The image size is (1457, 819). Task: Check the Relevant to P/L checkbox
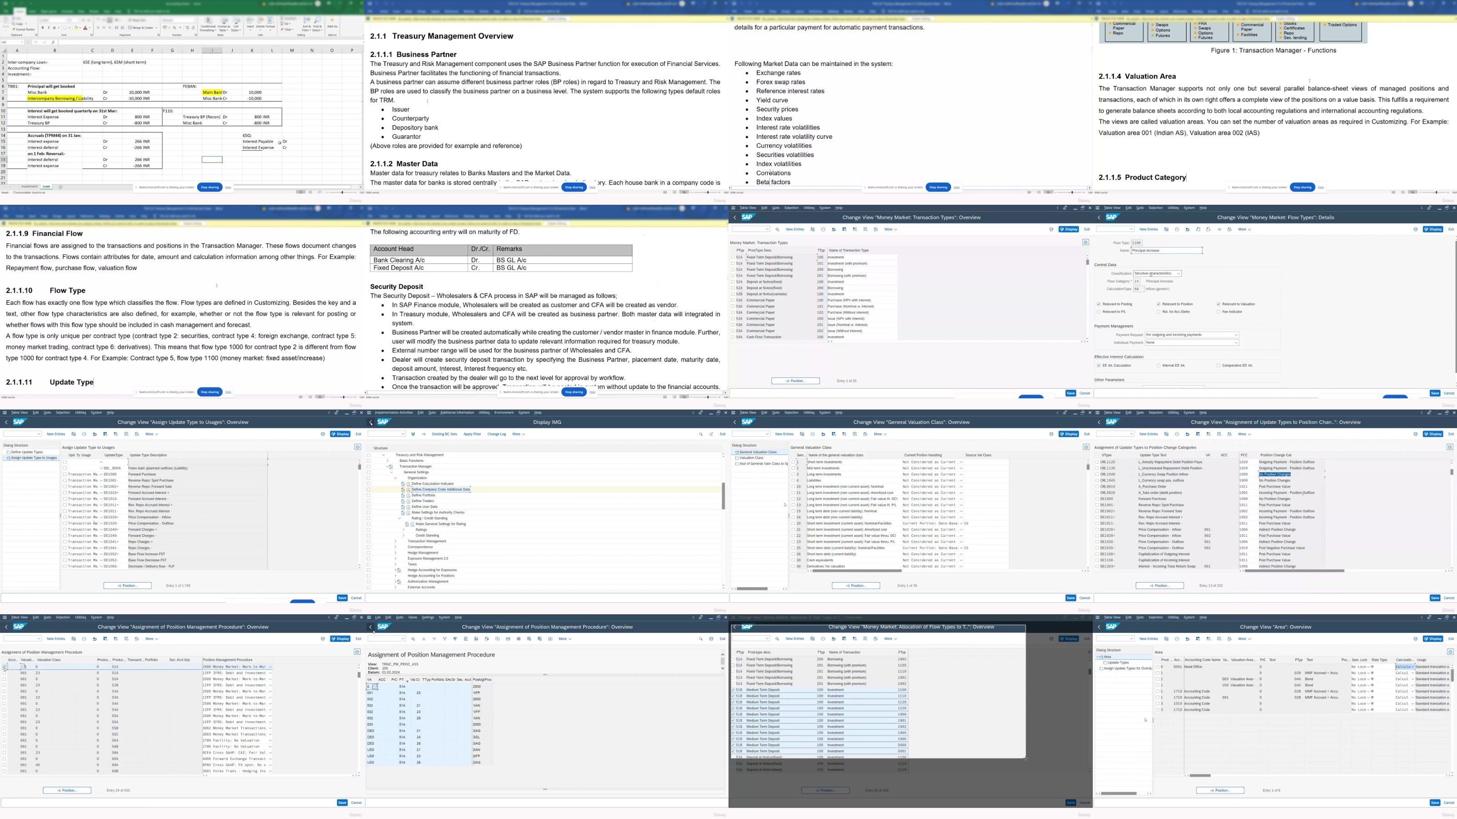pos(1098,312)
